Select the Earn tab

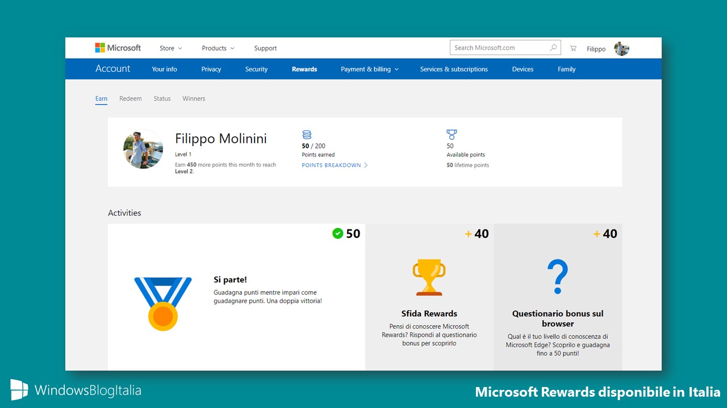click(101, 99)
